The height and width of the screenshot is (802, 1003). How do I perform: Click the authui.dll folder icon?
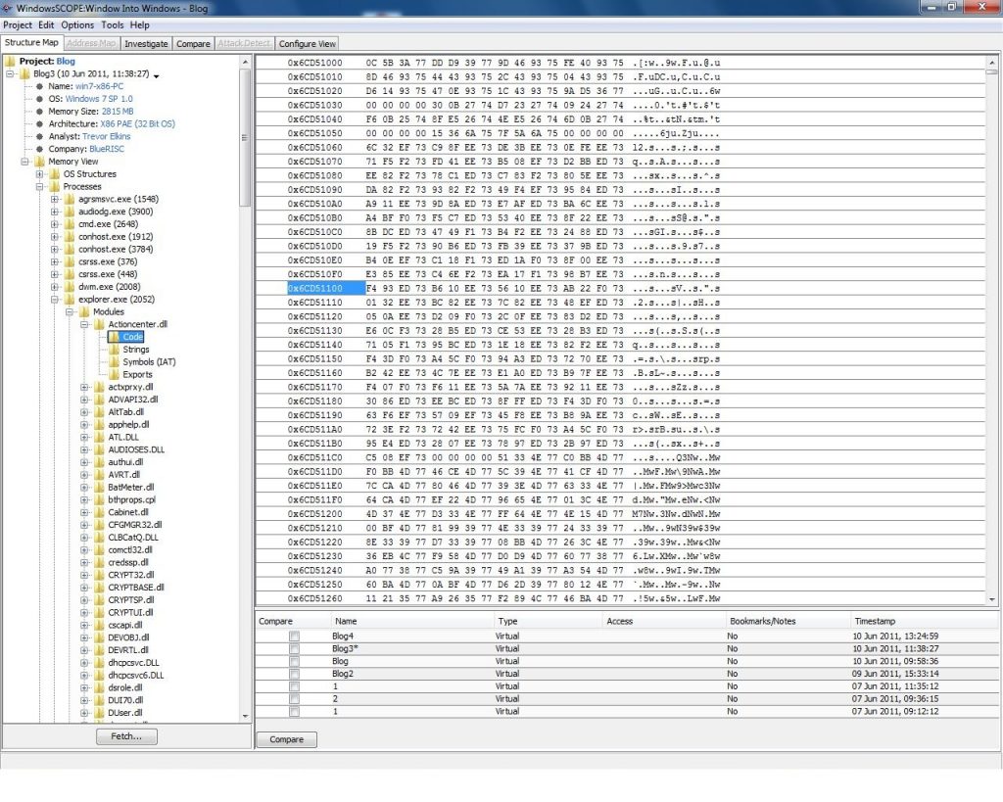click(x=99, y=462)
